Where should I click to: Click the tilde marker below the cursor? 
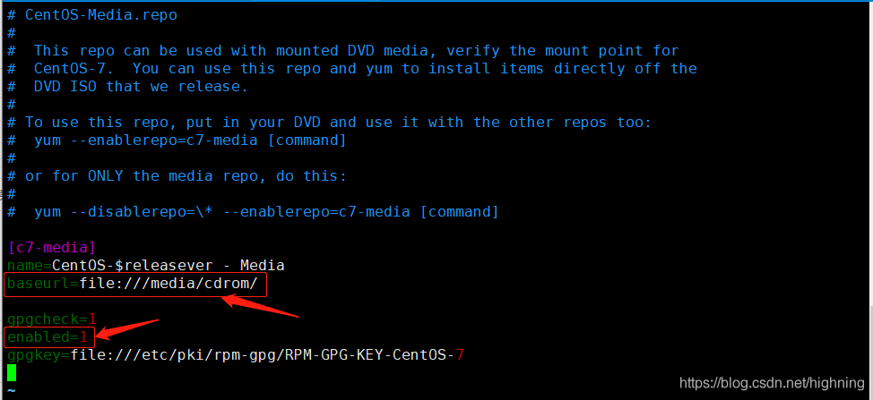tap(11, 390)
